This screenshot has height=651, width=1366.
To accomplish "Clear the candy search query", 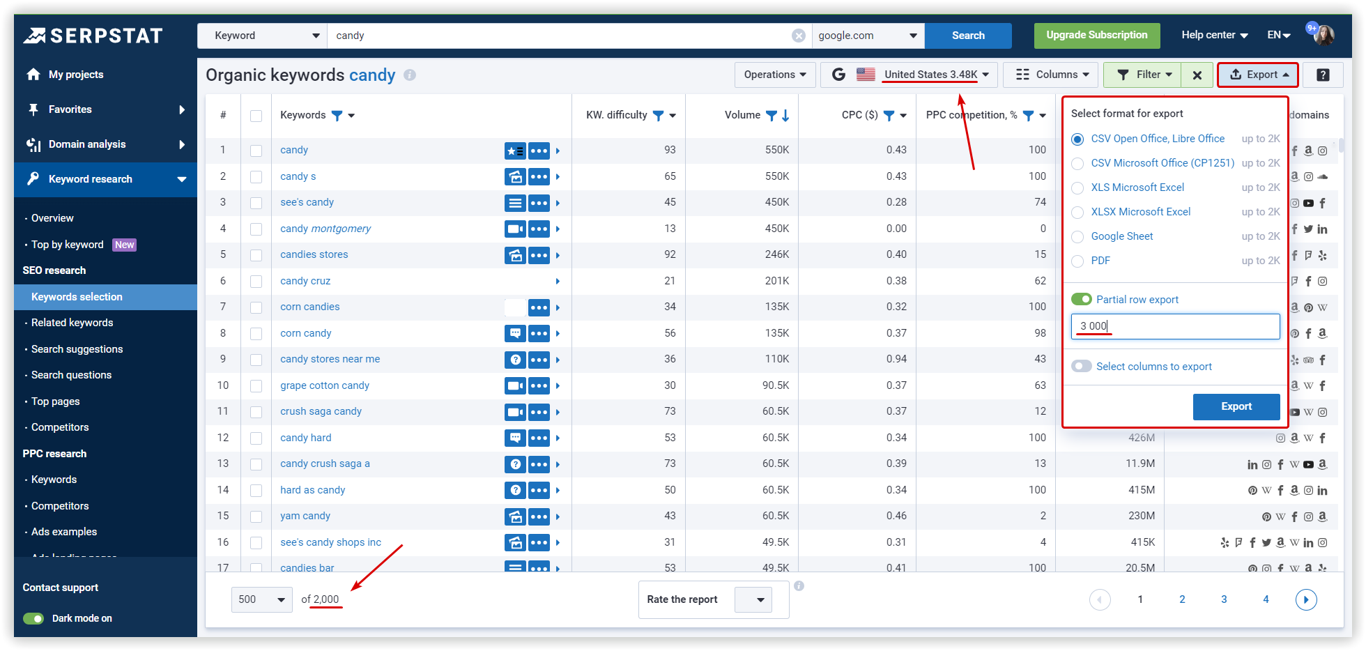I will pyautogui.click(x=798, y=36).
